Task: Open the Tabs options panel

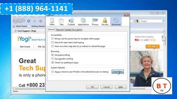Action: (61, 22)
